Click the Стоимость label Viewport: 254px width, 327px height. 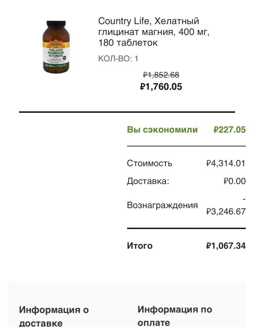tap(149, 163)
